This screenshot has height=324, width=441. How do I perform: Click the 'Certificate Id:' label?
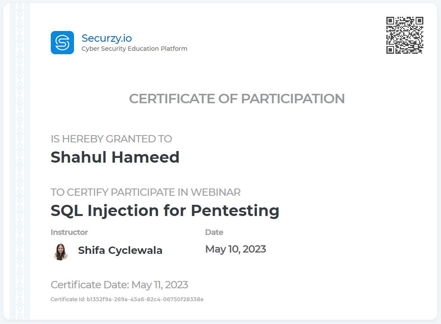click(68, 299)
